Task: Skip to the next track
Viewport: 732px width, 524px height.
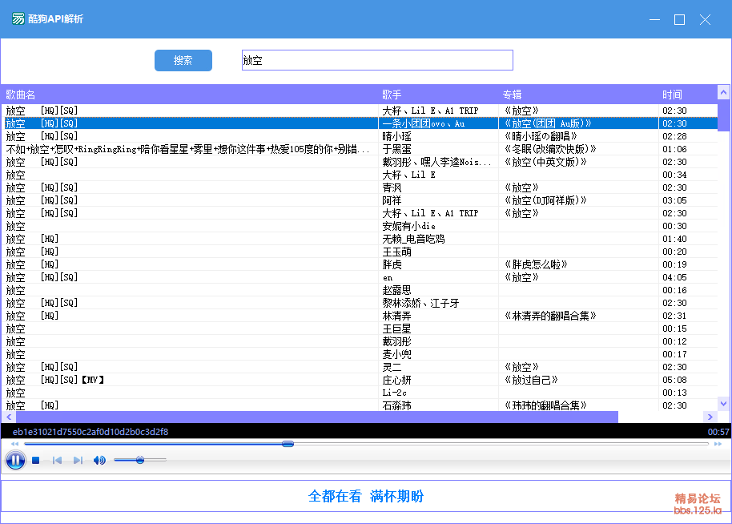Action: click(x=78, y=460)
